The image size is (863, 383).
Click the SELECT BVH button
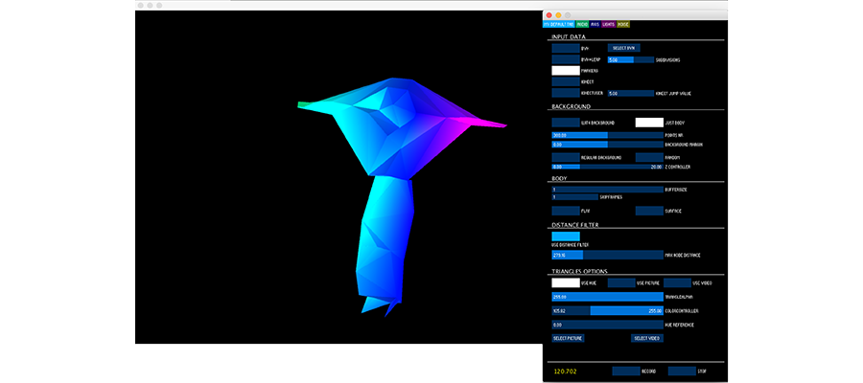coord(623,48)
